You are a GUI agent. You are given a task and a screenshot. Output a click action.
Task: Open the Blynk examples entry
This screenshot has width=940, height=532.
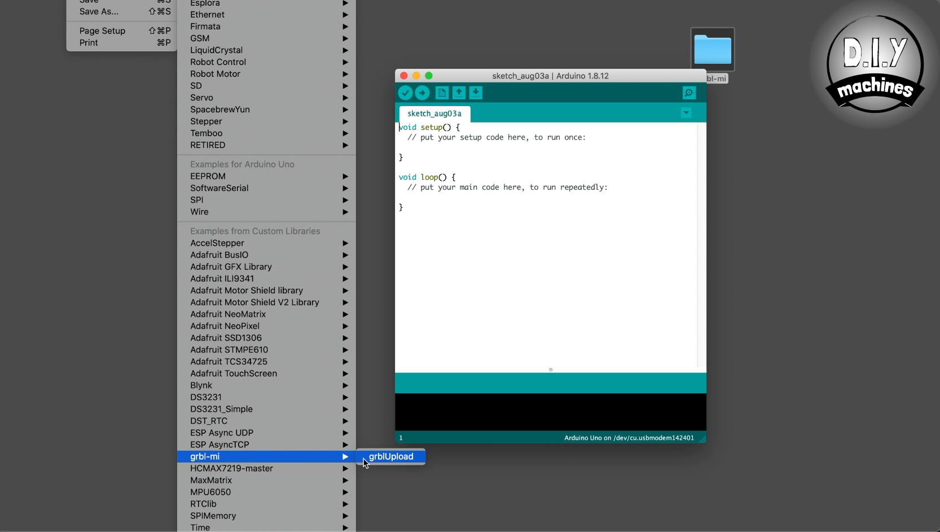[x=266, y=385]
